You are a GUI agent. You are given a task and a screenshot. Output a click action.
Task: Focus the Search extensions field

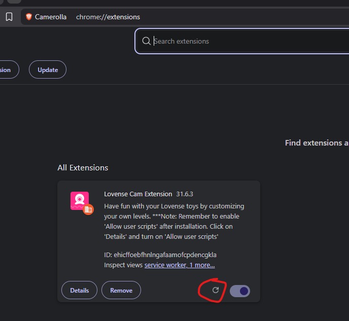point(242,41)
